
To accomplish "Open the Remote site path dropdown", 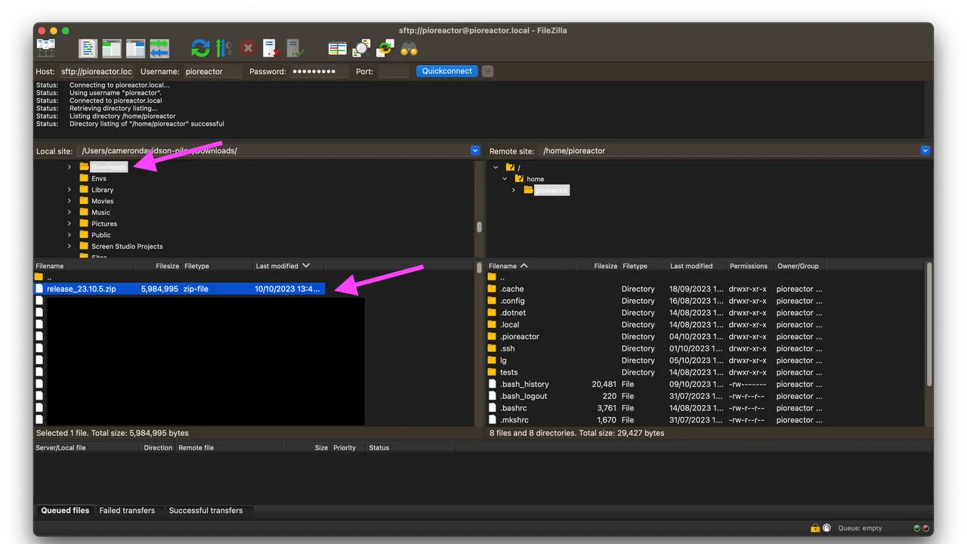I will pos(925,150).
